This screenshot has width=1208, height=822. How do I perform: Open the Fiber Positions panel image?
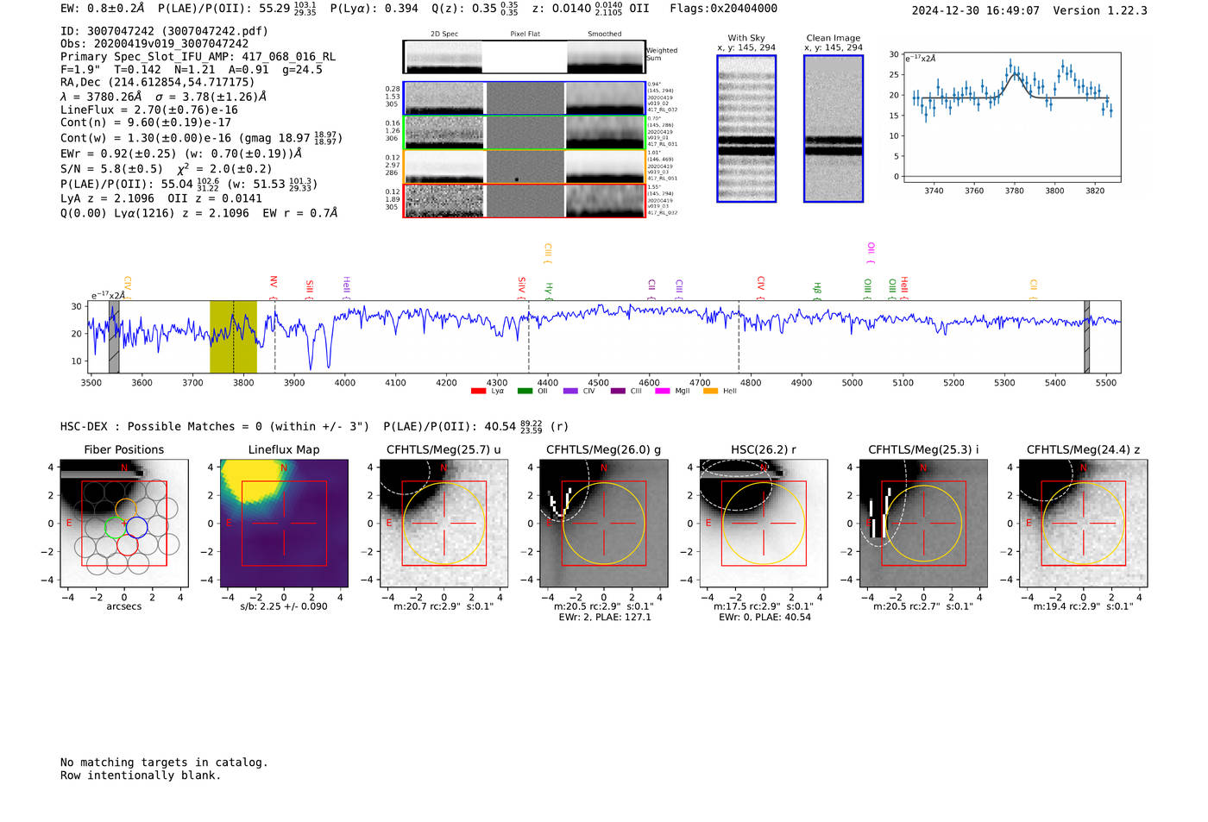tap(124, 524)
